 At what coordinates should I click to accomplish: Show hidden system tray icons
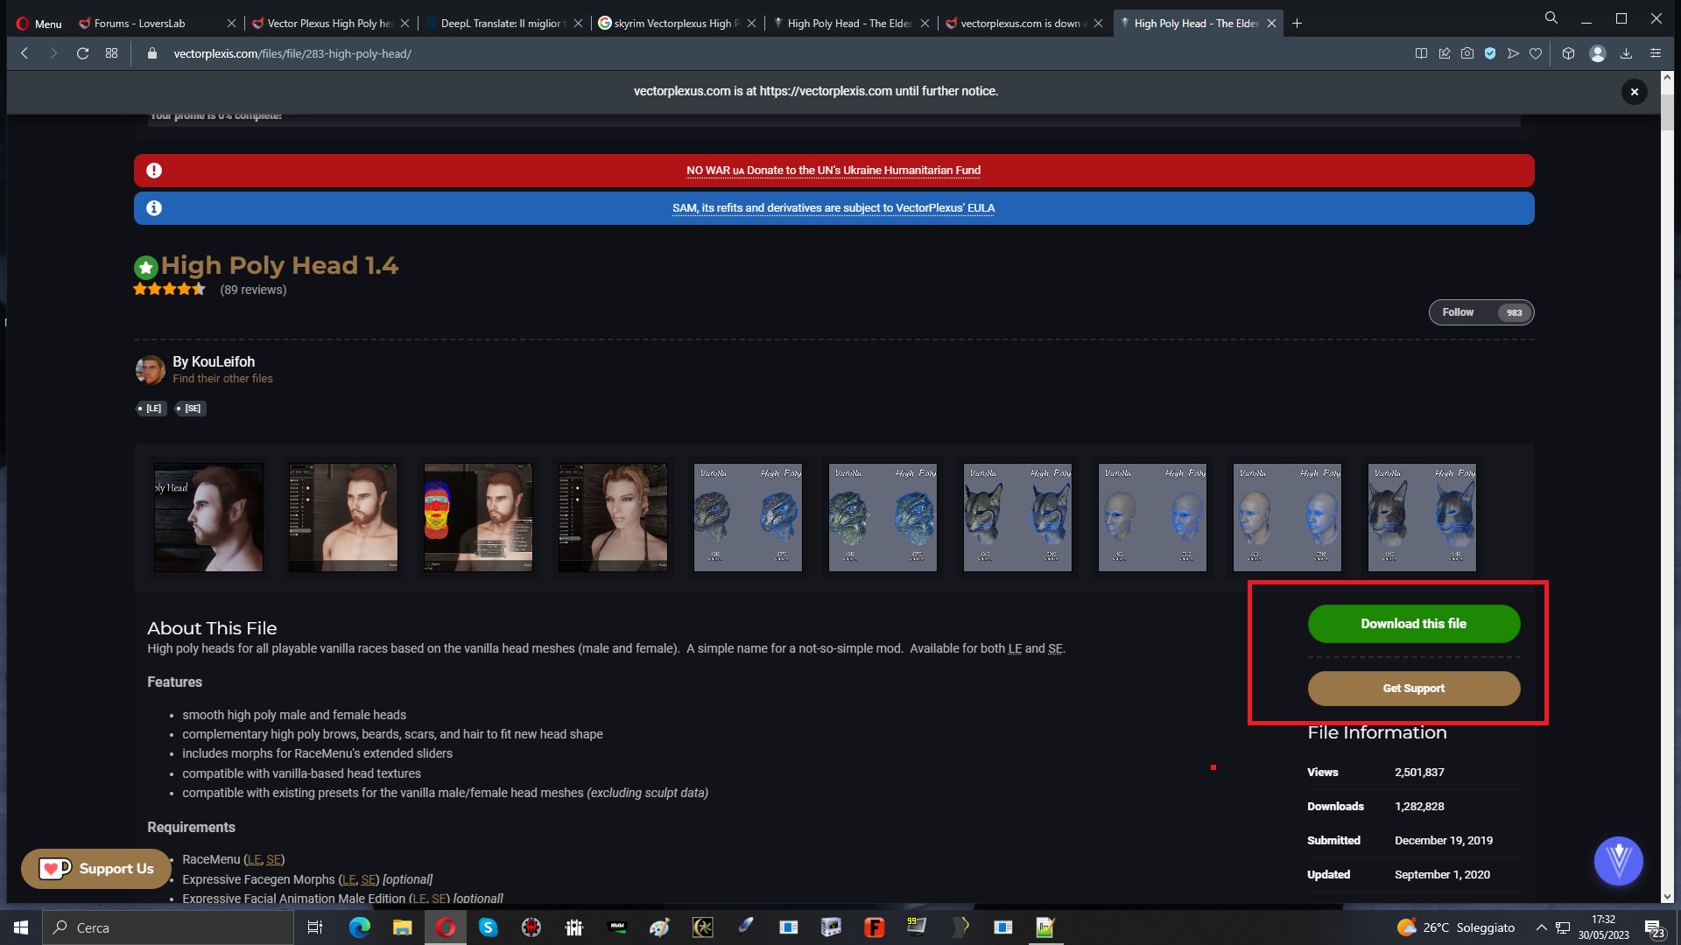coord(1541,927)
